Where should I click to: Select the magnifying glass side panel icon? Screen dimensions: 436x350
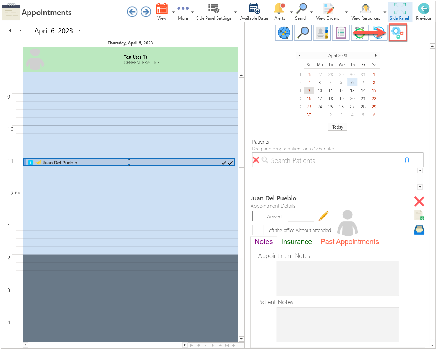pyautogui.click(x=303, y=33)
